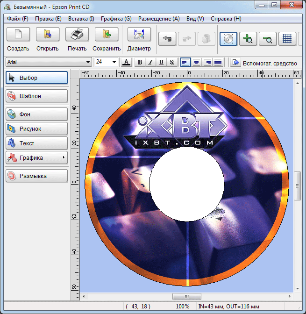Justify the text alignment
306x314 pixels.
pyautogui.click(x=218, y=62)
